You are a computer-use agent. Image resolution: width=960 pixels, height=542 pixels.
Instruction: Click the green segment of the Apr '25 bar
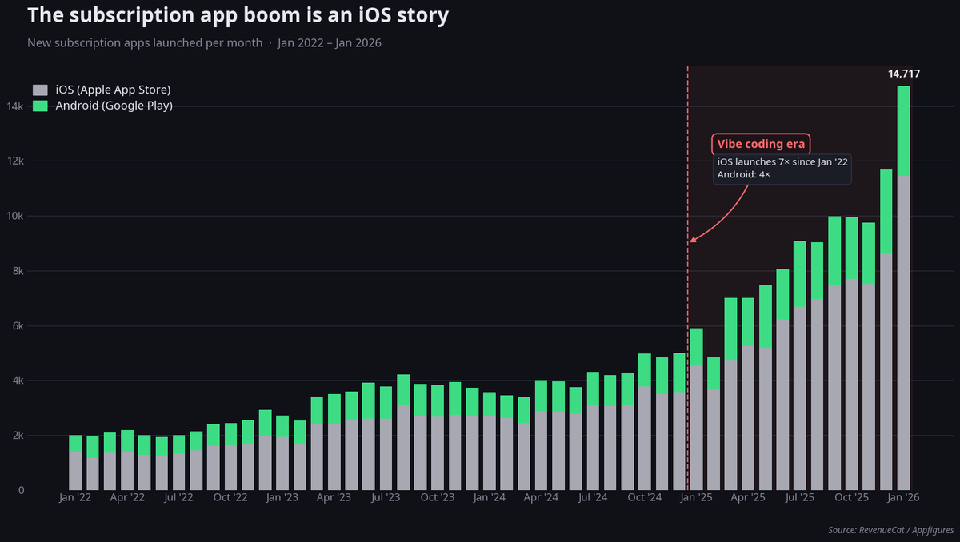coord(748,322)
